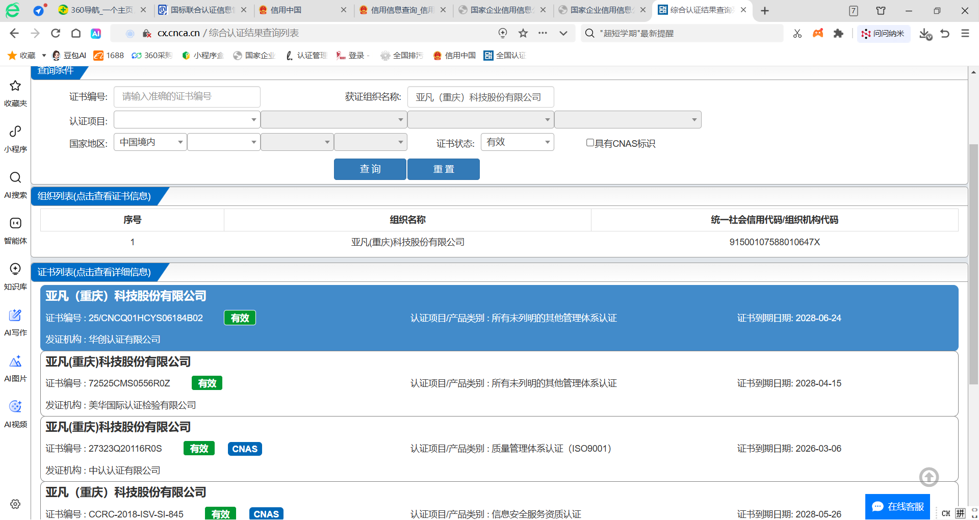The image size is (979, 520).
Task: Open the AI搜索 sidebar icon
Action: click(x=15, y=184)
